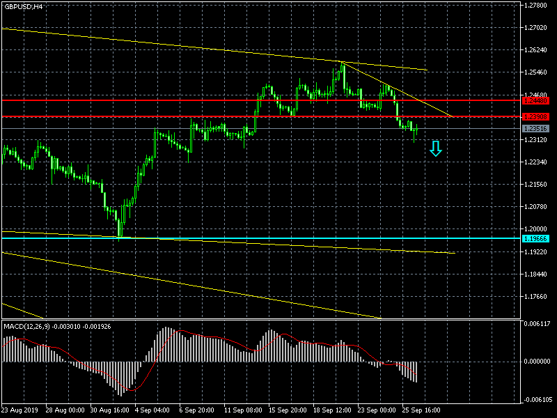Click the 1.23120 price scale value
This screenshot has width=557, height=418.
point(535,140)
